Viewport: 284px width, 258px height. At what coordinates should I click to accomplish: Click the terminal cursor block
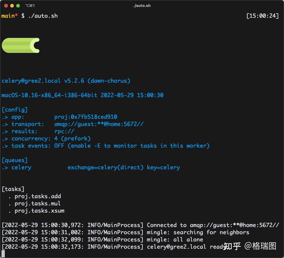click(x=2, y=254)
